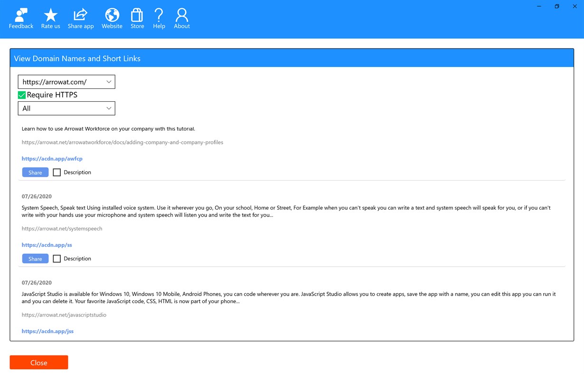Viewport: 584px width, 374px height.
Task: Expand the https://arrowat.com/ domain dropdown
Action: click(x=66, y=82)
